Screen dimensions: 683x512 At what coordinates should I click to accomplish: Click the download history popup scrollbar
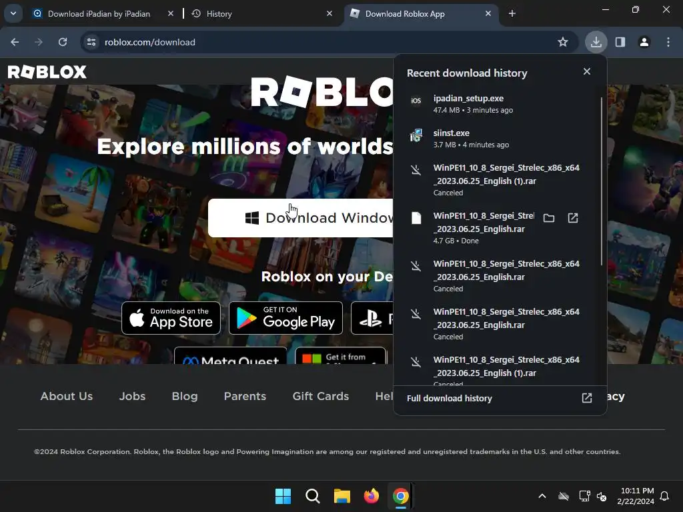pyautogui.click(x=602, y=181)
